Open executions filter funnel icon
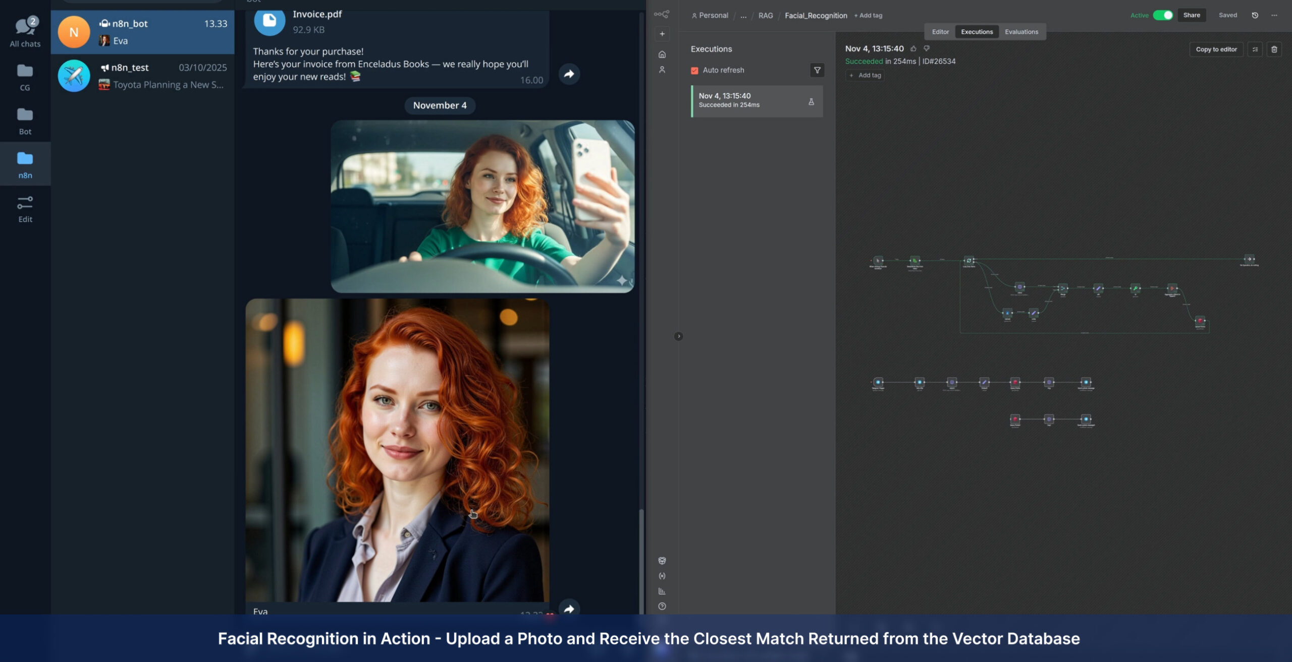The image size is (1292, 662). [817, 70]
